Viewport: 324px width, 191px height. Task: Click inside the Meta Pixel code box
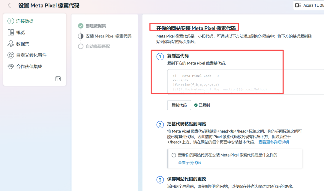point(245,82)
